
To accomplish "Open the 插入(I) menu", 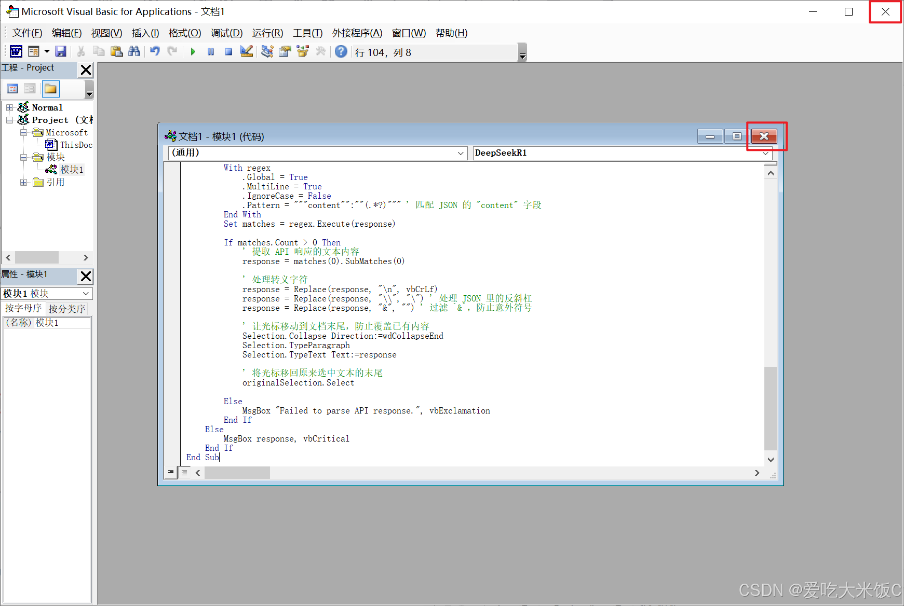I will pyautogui.click(x=145, y=33).
